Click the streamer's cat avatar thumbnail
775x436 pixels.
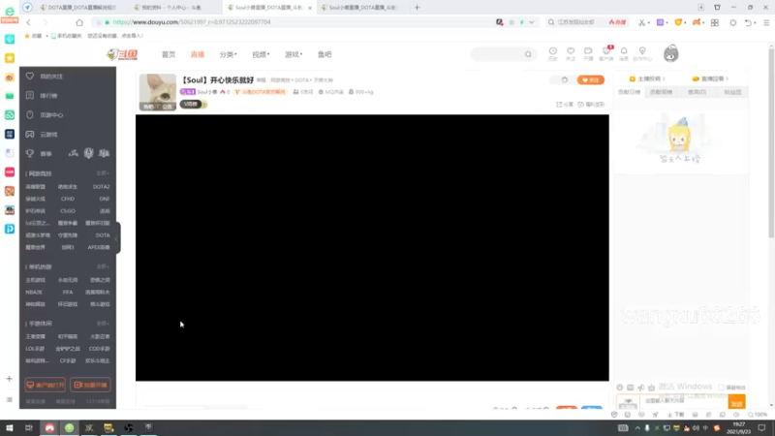click(x=158, y=92)
